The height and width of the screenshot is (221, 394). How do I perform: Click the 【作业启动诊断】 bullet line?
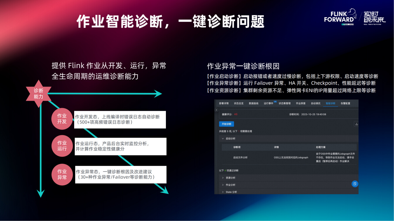click(292, 76)
